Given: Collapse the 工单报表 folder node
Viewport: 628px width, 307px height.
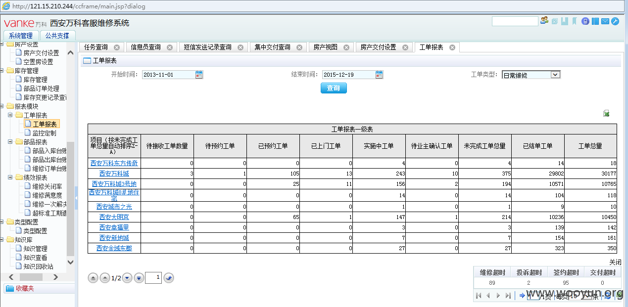Looking at the screenshot, I should (x=11, y=115).
